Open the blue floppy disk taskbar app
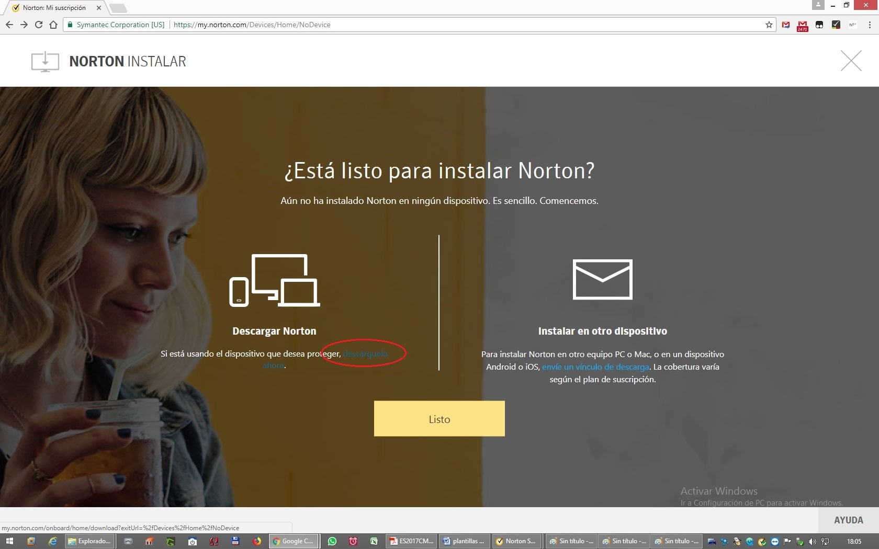The width and height of the screenshot is (879, 549). click(x=235, y=541)
